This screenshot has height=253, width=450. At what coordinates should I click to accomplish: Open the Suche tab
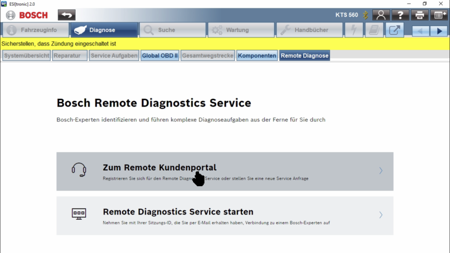tap(172, 30)
